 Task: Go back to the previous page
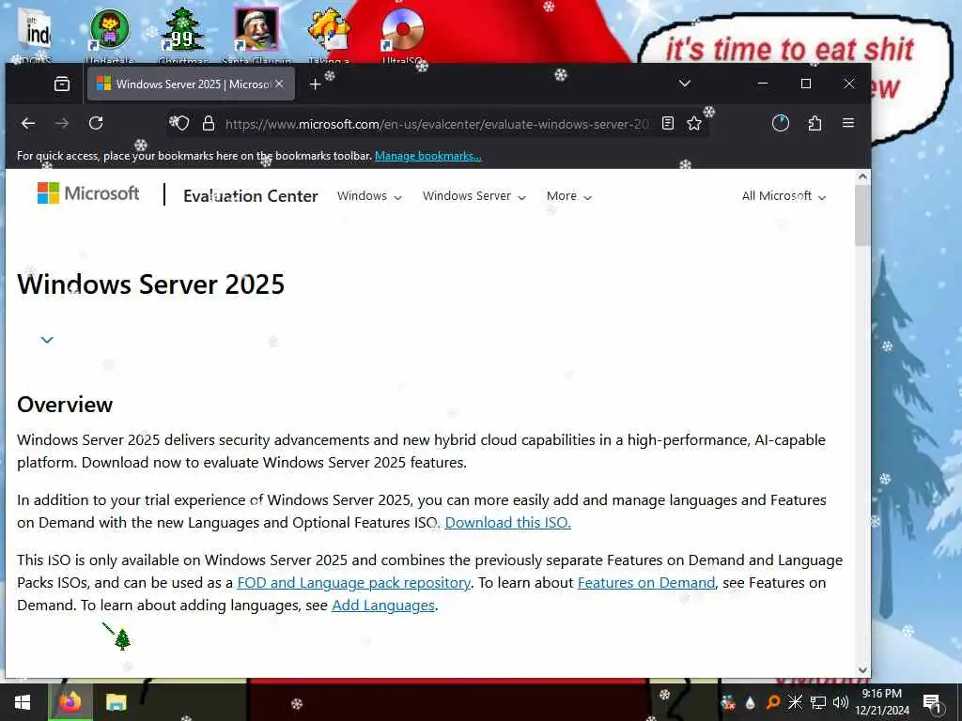tap(28, 123)
